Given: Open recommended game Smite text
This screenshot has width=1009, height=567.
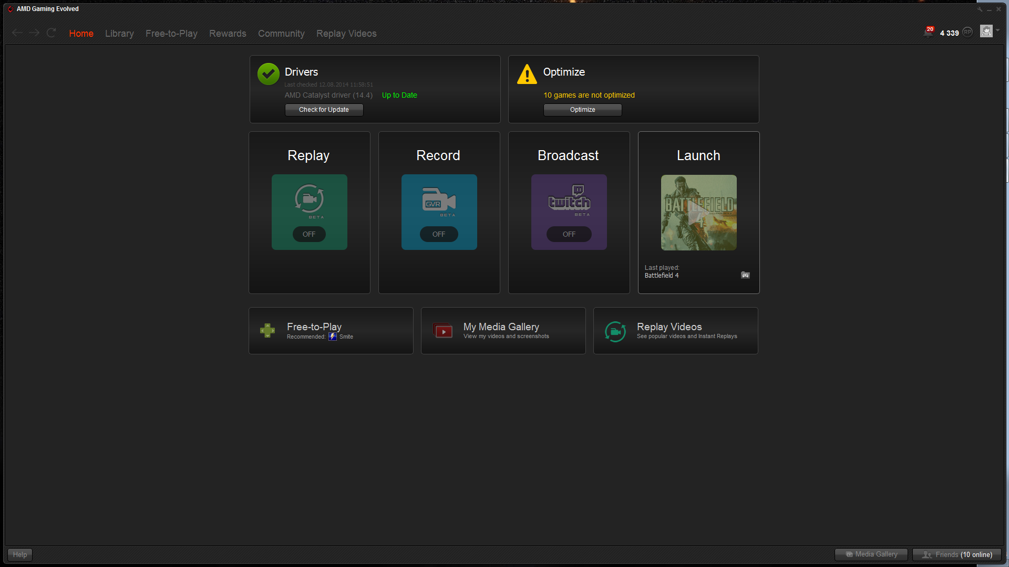Looking at the screenshot, I should click(346, 337).
